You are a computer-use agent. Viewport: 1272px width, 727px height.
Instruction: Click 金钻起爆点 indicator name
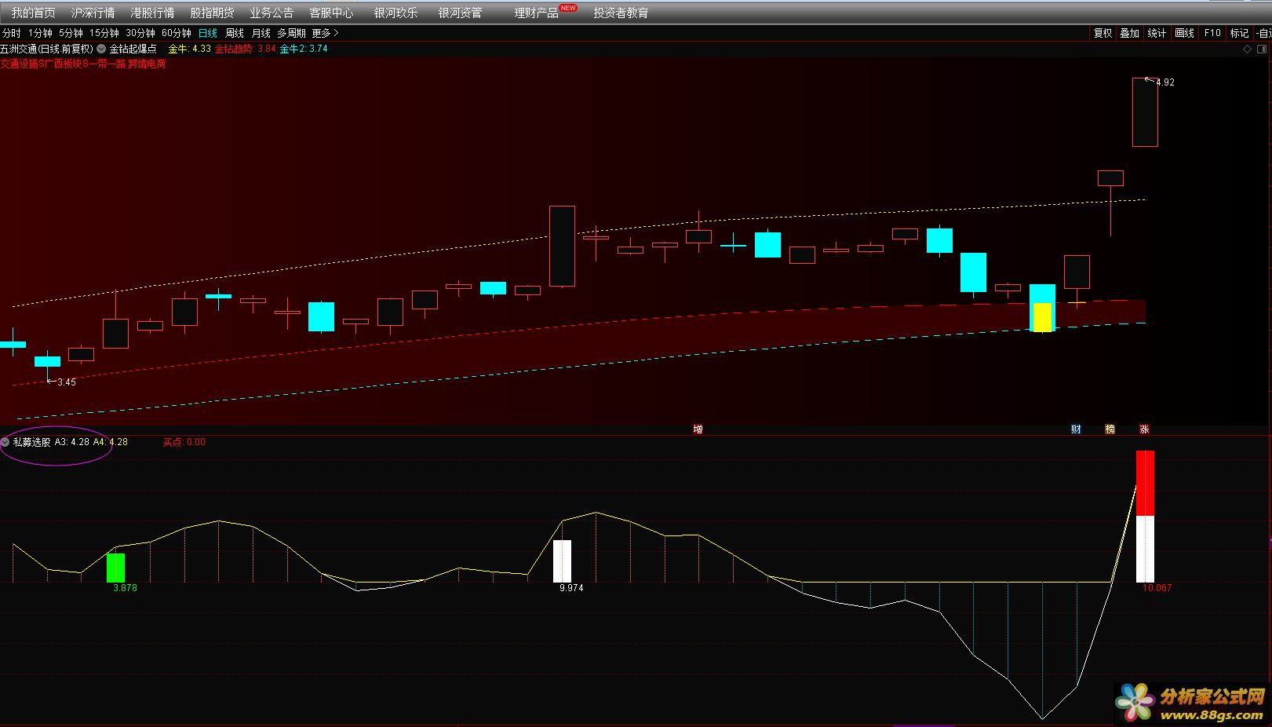(x=133, y=49)
